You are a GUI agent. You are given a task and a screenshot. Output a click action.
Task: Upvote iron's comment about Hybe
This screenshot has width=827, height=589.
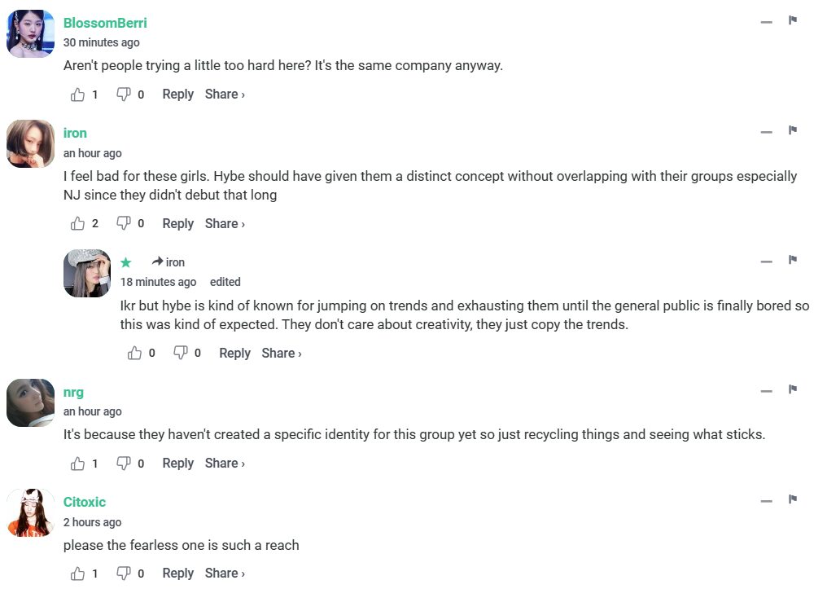(78, 224)
